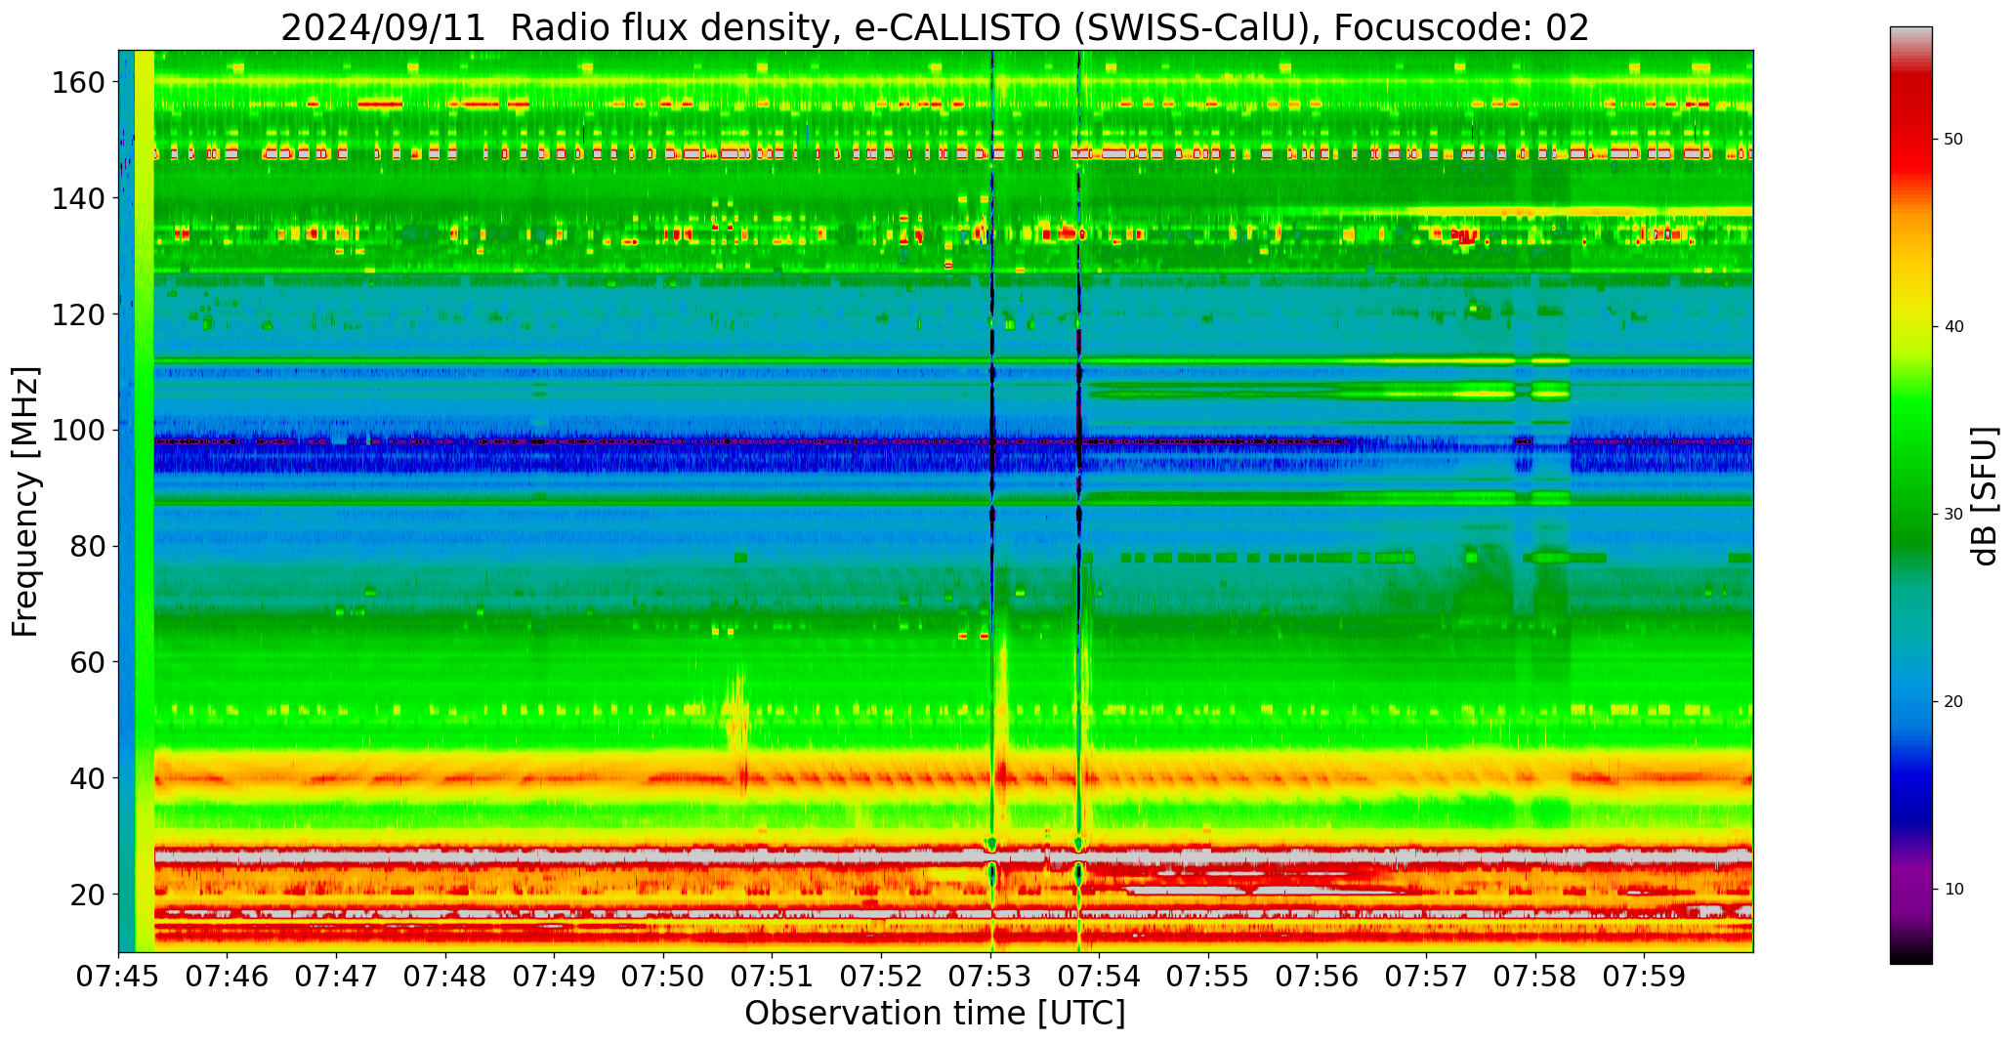Click the colorbar 30 dB tick label

(1953, 515)
